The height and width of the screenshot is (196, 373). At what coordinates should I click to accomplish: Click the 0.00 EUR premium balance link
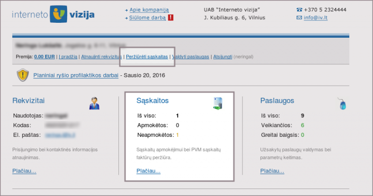pos(45,57)
